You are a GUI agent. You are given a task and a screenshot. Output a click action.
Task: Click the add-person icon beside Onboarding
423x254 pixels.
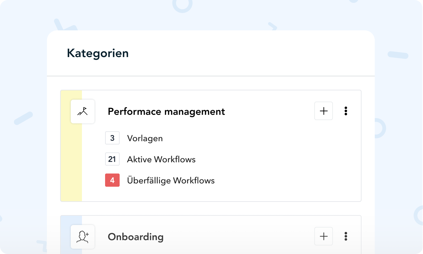click(83, 237)
